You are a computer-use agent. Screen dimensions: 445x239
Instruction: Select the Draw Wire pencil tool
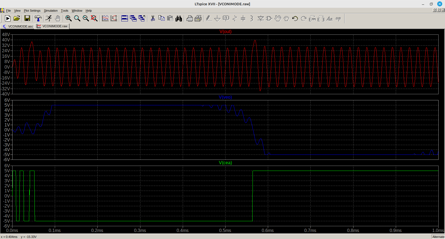(209, 19)
